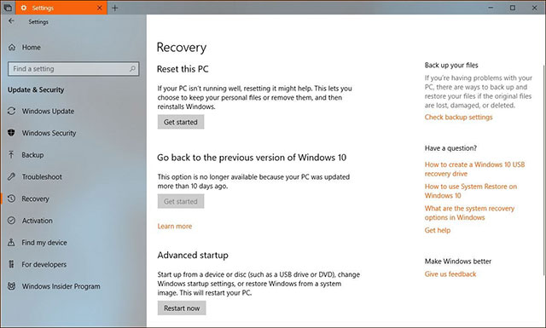Select Recovery in sidebar
Viewport: 546px width, 328px height.
point(35,199)
